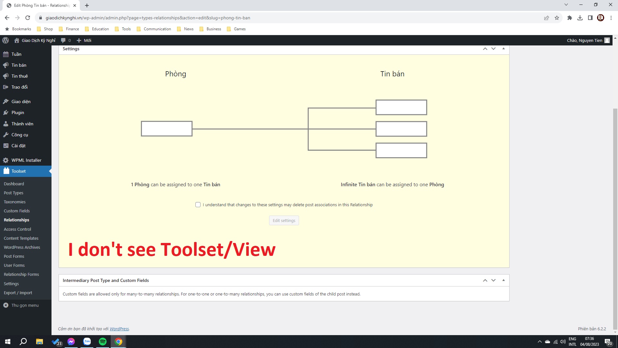Open Spotify from the taskbar
618x348 pixels.
[103, 342]
